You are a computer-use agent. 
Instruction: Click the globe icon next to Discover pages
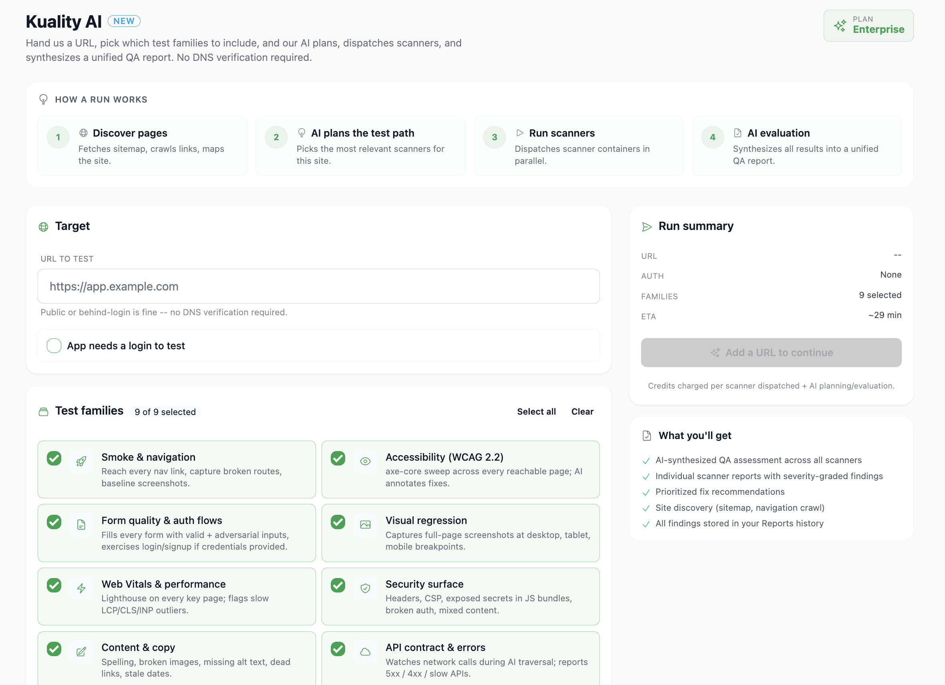pyautogui.click(x=83, y=133)
